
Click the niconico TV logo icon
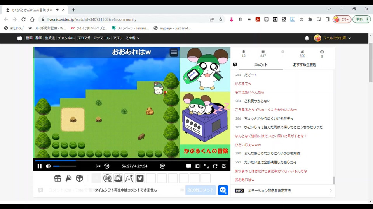[x=19, y=38]
